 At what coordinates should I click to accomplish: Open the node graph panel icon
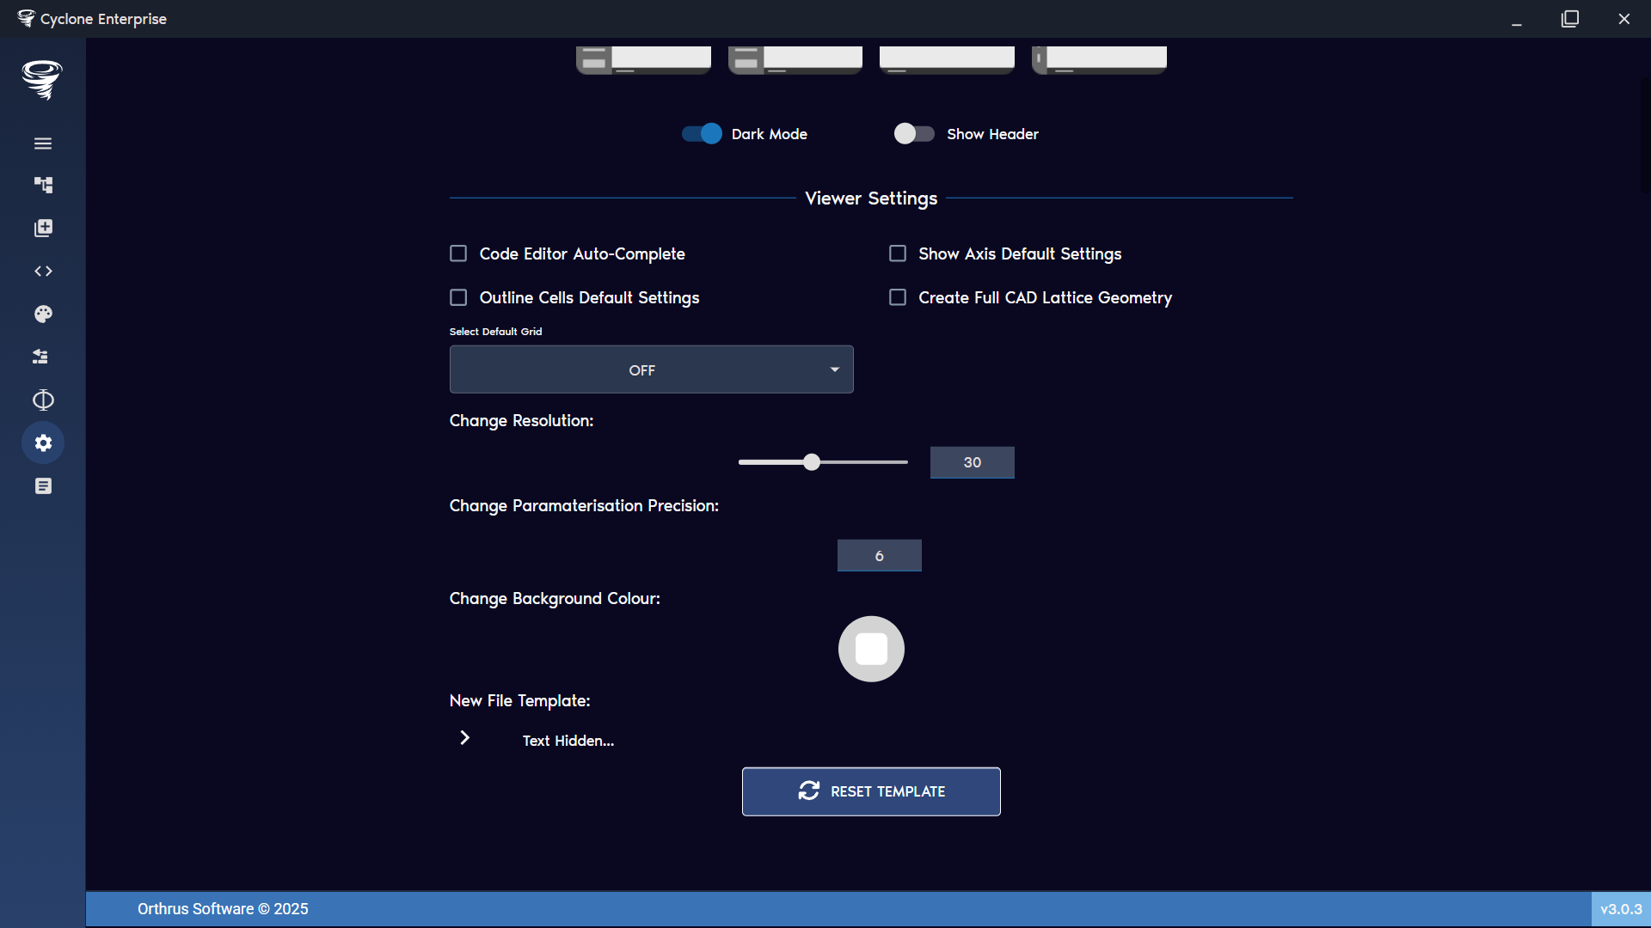[43, 185]
